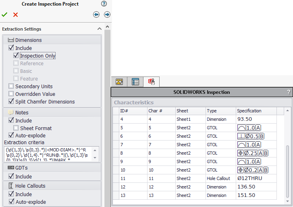This screenshot has width=293, height=207.
Task: Click the ID# column header
Action: tap(133, 111)
